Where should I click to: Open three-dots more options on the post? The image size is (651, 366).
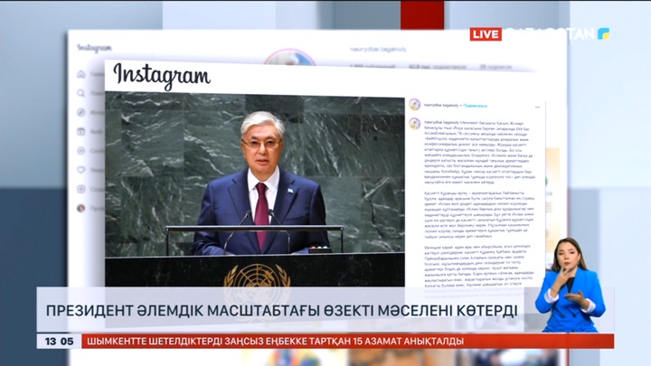coord(538,107)
